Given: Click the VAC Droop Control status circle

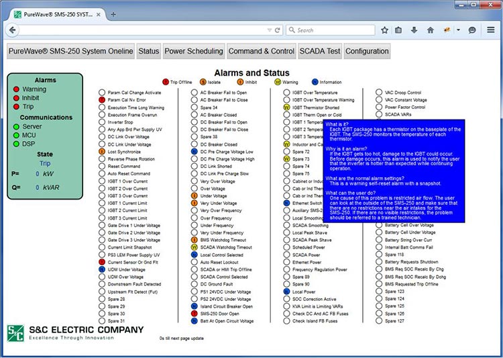Looking at the screenshot, I should (x=379, y=93).
